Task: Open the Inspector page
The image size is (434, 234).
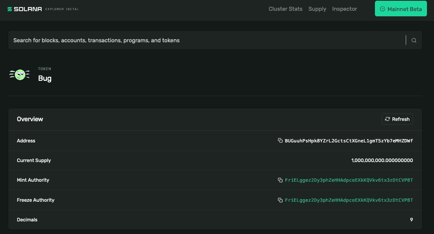Action: (x=344, y=9)
